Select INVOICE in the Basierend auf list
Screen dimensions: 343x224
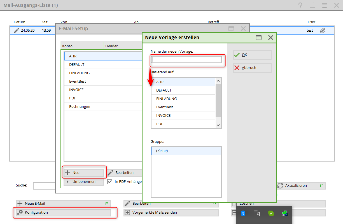pyautogui.click(x=183, y=116)
